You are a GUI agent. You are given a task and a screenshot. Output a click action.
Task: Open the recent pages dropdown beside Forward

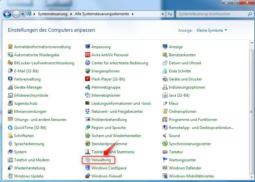coord(23,14)
